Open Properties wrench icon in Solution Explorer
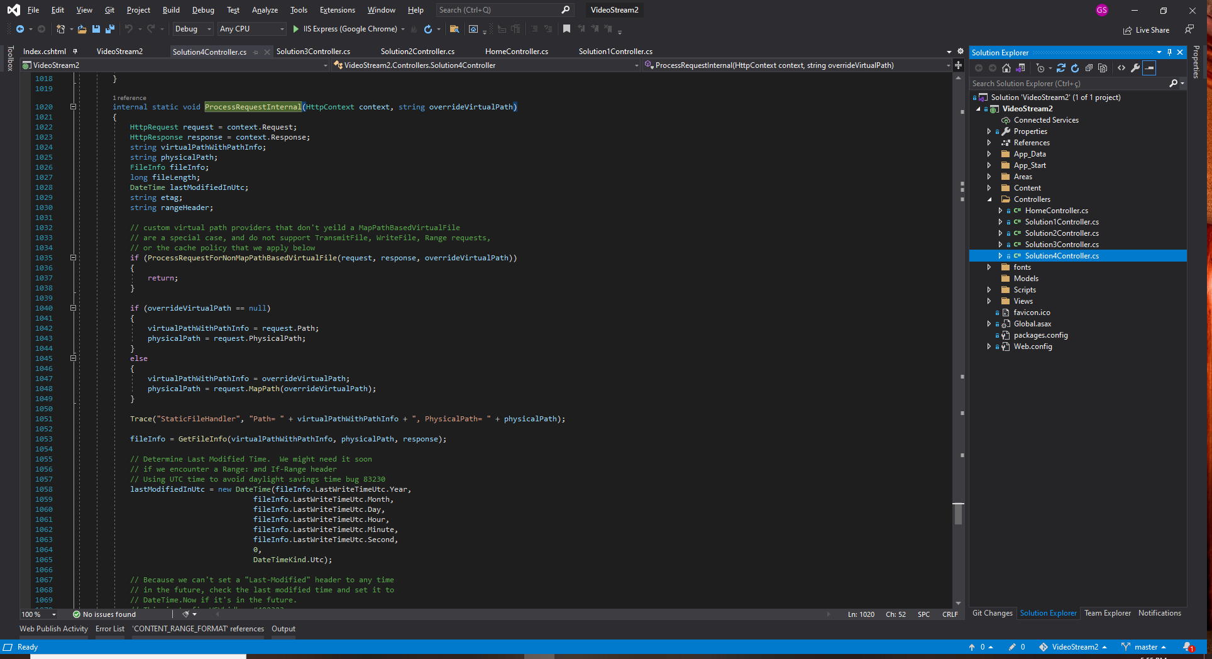Screen dimensions: 1212x659 [x=1135, y=68]
